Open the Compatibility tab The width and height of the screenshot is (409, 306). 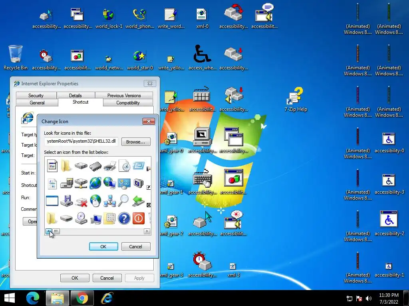click(x=128, y=102)
